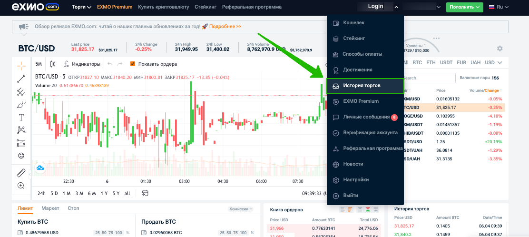Click the EXMO.com logo
The width and height of the screenshot is (529, 237).
pyautogui.click(x=34, y=7)
